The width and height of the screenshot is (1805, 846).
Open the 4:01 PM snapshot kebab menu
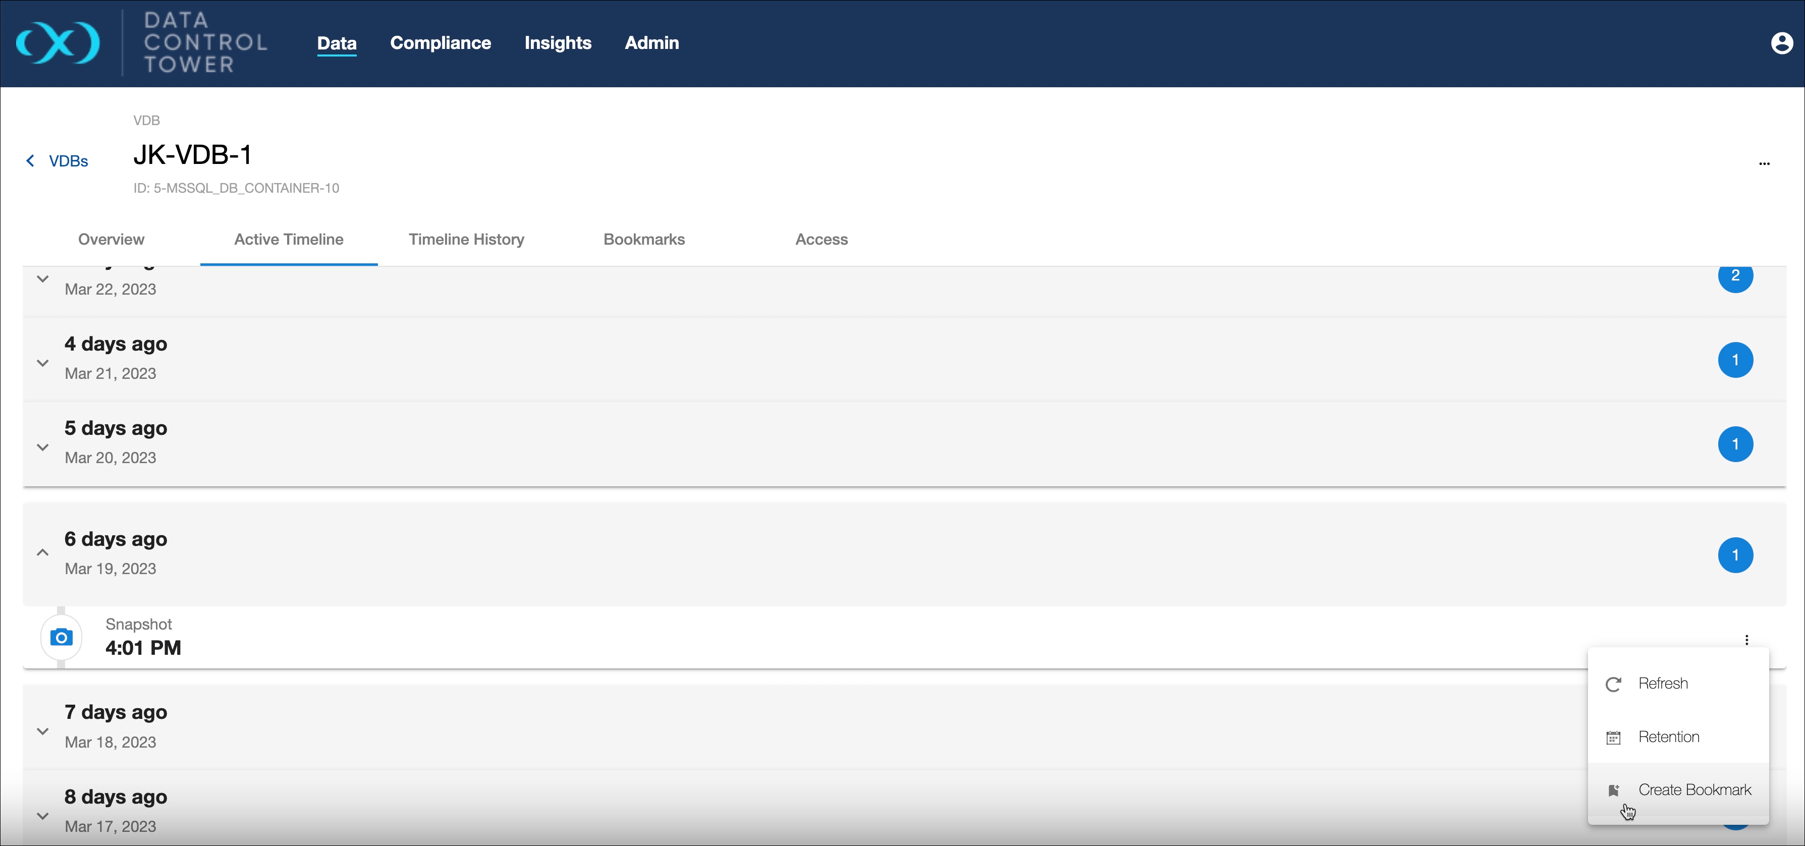(1746, 639)
